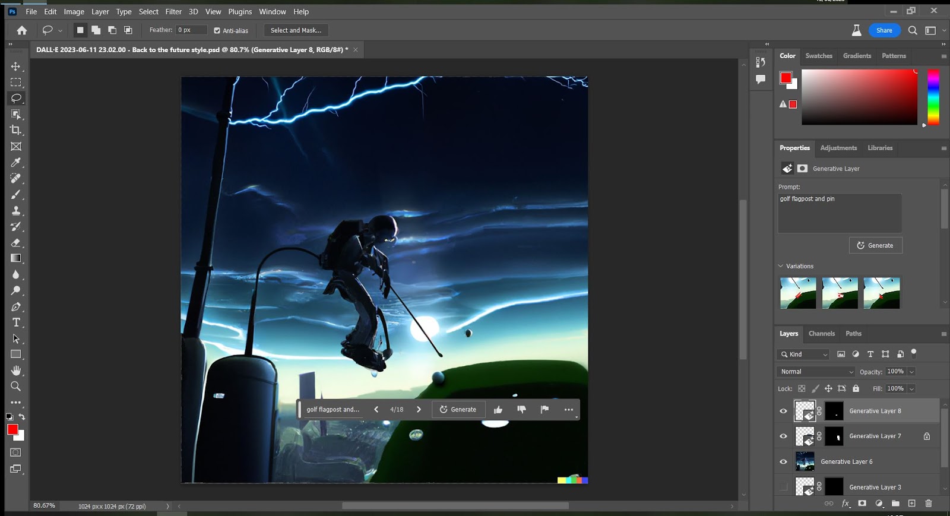Click Generate in the Properties panel
Image resolution: width=950 pixels, height=516 pixels.
pyautogui.click(x=875, y=245)
